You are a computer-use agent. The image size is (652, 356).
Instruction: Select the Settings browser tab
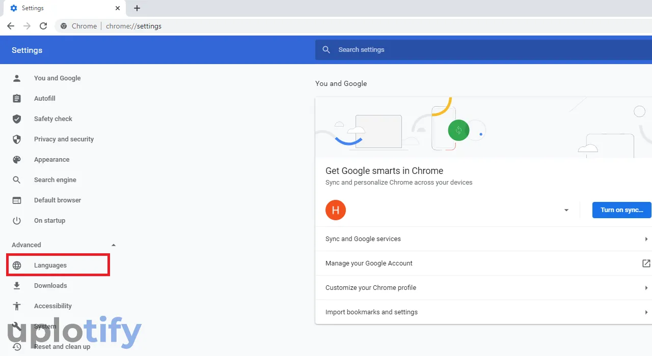(64, 8)
